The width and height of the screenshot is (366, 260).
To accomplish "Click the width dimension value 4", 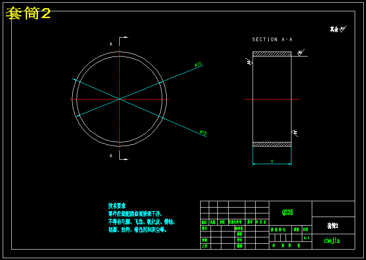I will pyautogui.click(x=272, y=161).
